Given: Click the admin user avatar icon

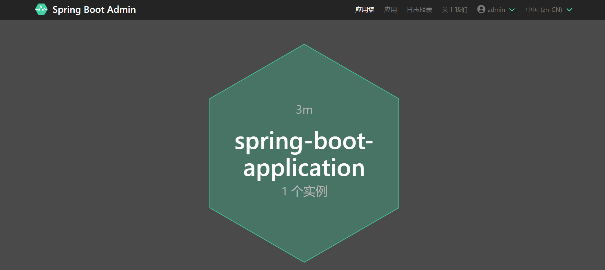Looking at the screenshot, I should point(481,9).
